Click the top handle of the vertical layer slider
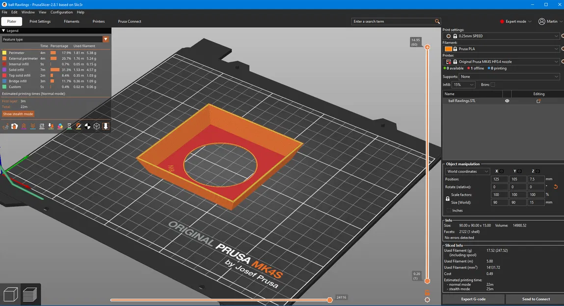Image resolution: width=564 pixels, height=306 pixels. [x=427, y=47]
